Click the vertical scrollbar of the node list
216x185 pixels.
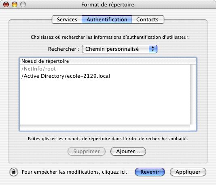point(193,94)
